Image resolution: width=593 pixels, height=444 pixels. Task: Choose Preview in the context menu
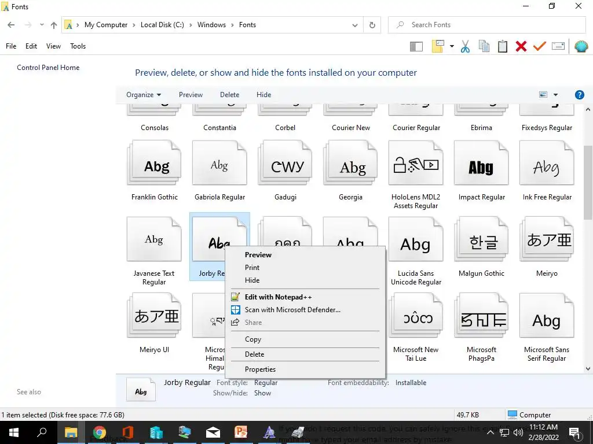point(305,255)
